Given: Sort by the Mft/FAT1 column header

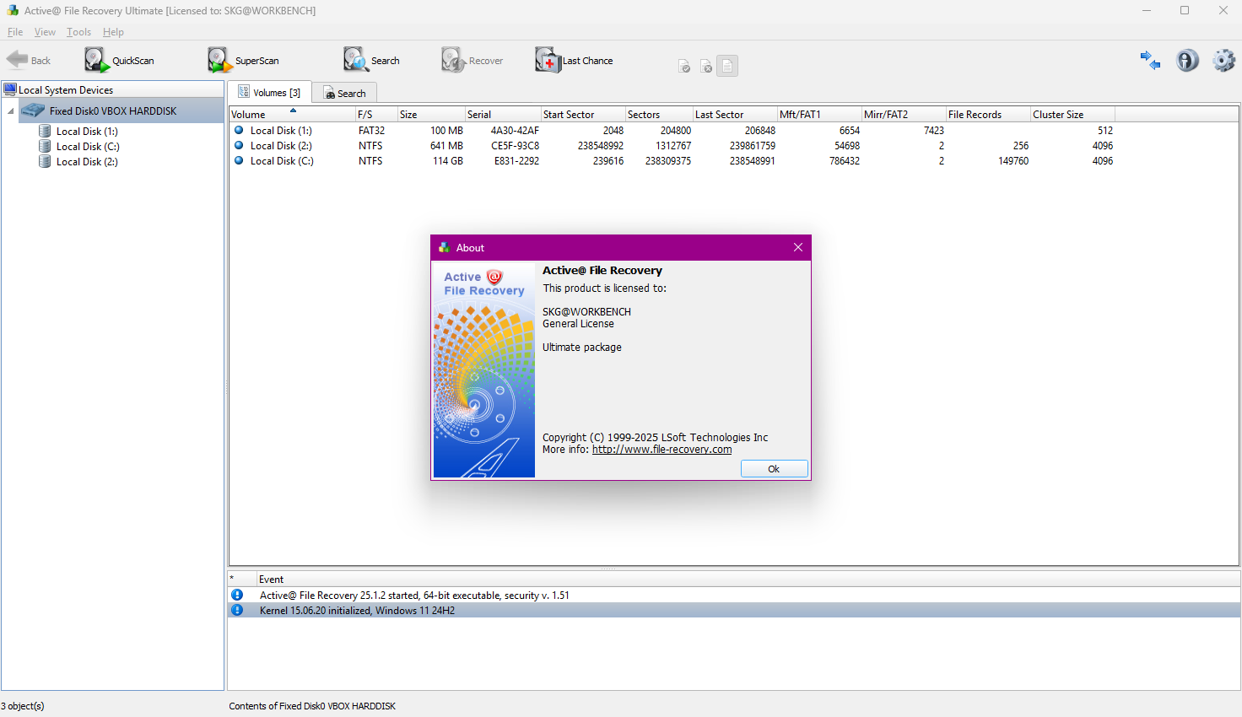Looking at the screenshot, I should click(819, 114).
